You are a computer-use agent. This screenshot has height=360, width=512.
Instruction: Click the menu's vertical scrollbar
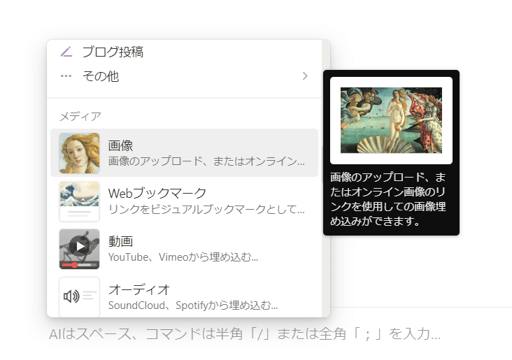pos(326,178)
